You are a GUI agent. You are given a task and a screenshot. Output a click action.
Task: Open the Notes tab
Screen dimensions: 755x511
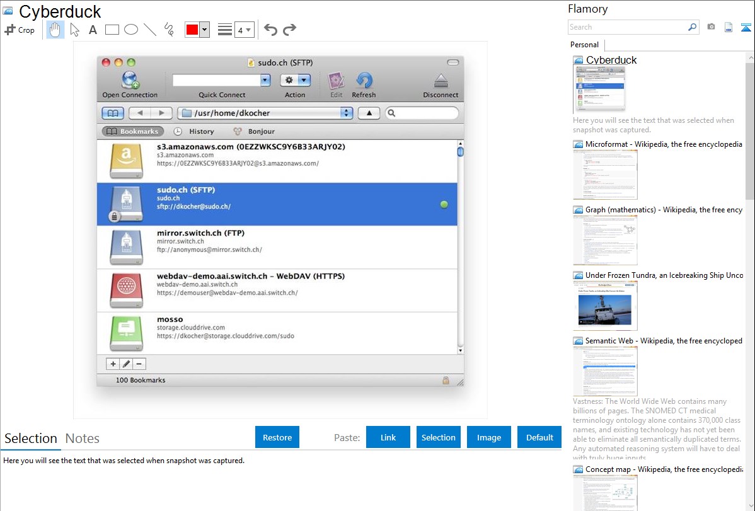click(83, 439)
